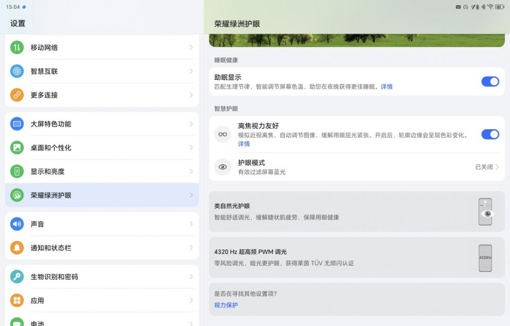Expand 移动网络 row chevron
This screenshot has height=326, width=510.
(x=191, y=48)
